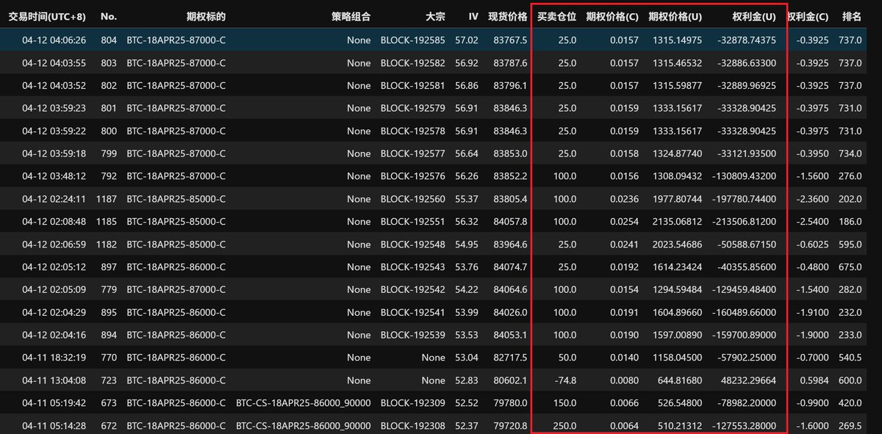Click ranking value 282.0

pos(850,290)
